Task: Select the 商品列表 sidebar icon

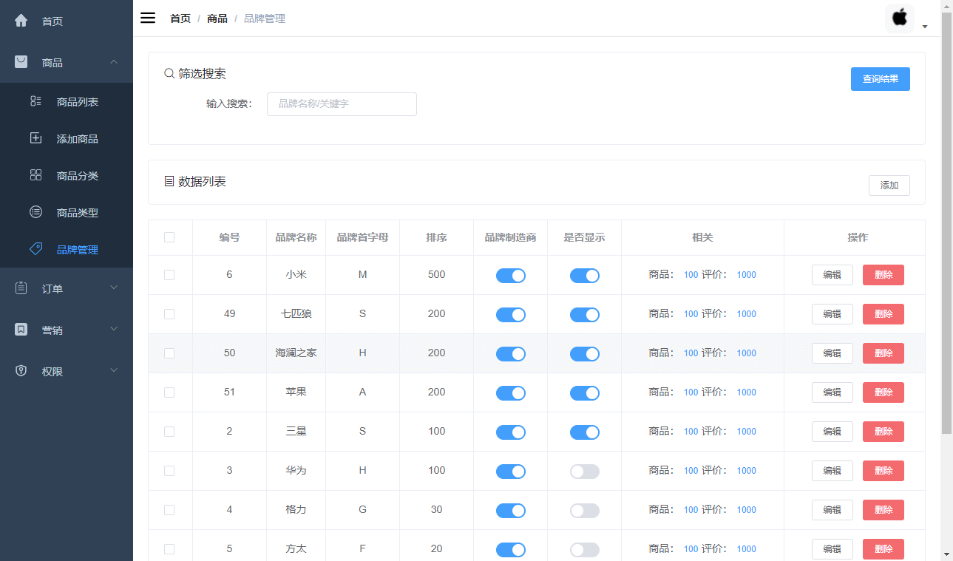Action: point(35,101)
